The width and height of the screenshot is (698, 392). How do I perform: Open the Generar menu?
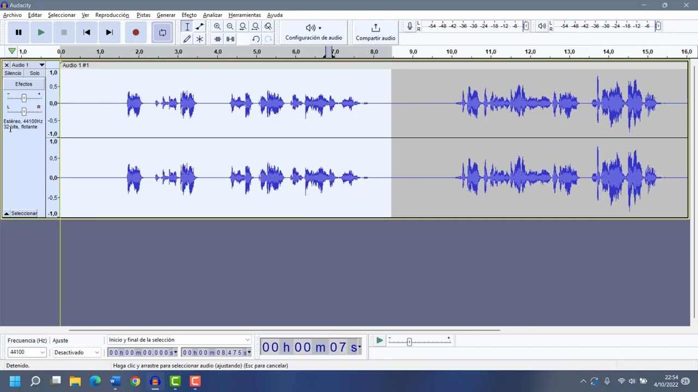(x=166, y=15)
